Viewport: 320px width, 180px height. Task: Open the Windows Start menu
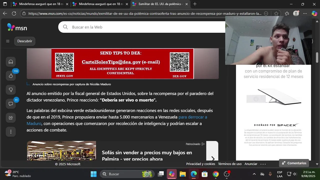click(x=94, y=174)
